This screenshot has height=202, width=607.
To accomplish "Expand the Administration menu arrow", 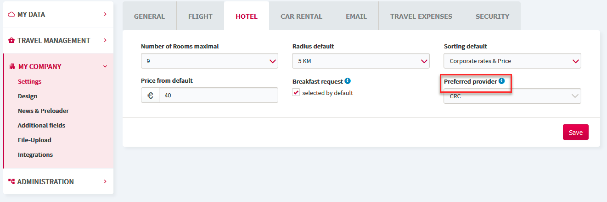I will pos(105,181).
